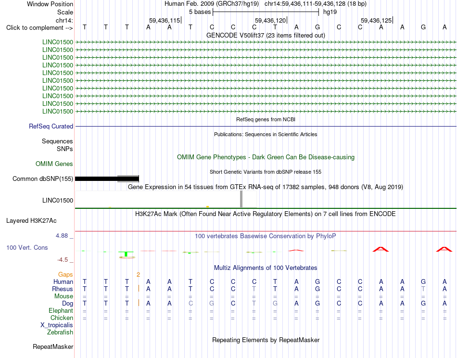The height and width of the screenshot is (358, 457).
Task: Select the Zebrafish alignment row label
Action: click(60, 332)
